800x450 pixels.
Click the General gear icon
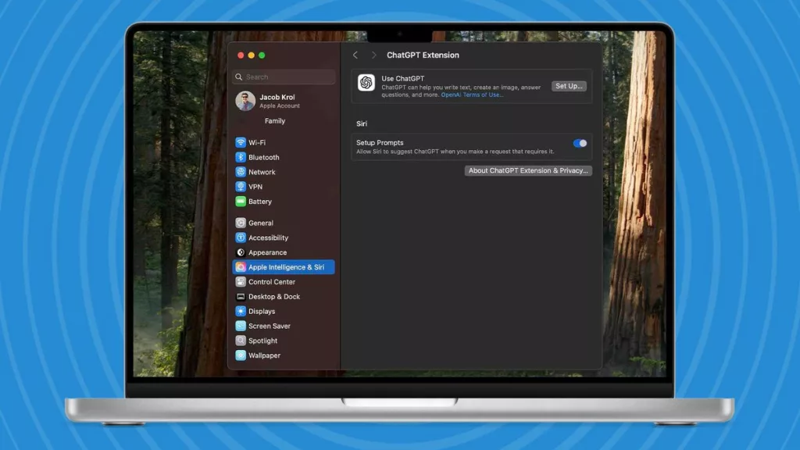pos(241,223)
